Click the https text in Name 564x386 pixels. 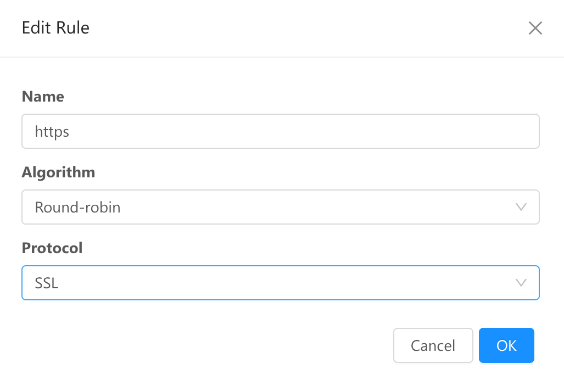52,132
